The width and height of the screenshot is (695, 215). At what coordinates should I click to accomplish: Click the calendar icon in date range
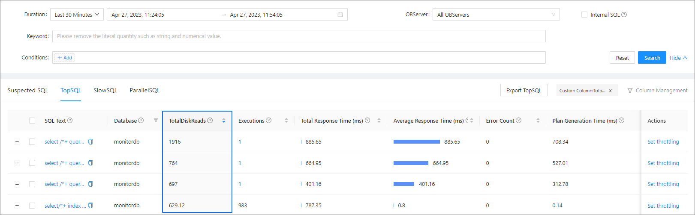[x=340, y=15]
